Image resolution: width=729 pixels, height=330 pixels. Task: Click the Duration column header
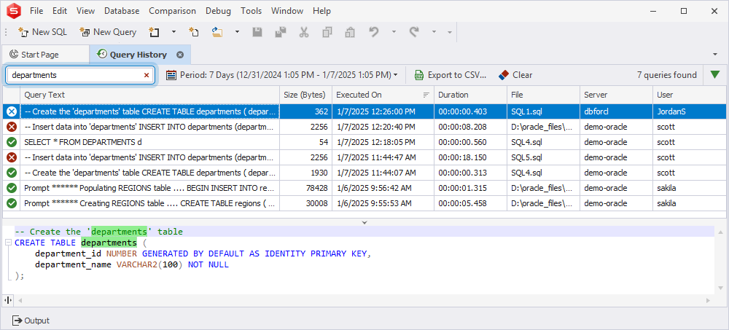tap(470, 95)
